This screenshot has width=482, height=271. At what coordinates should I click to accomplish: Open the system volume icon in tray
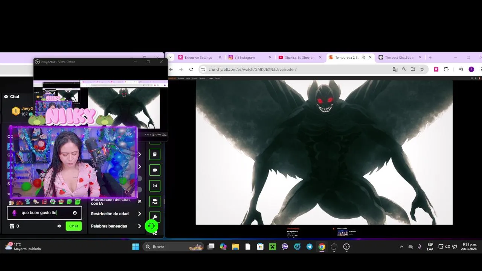447,247
